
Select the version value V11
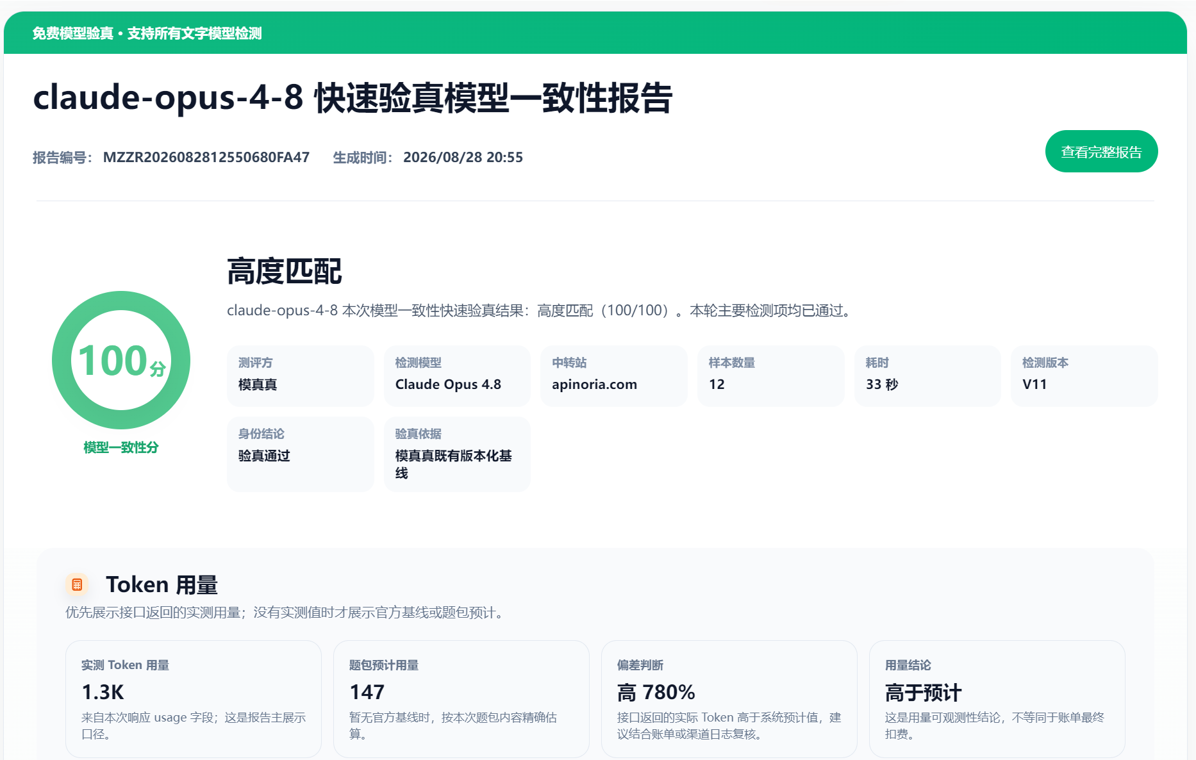pos(1034,384)
